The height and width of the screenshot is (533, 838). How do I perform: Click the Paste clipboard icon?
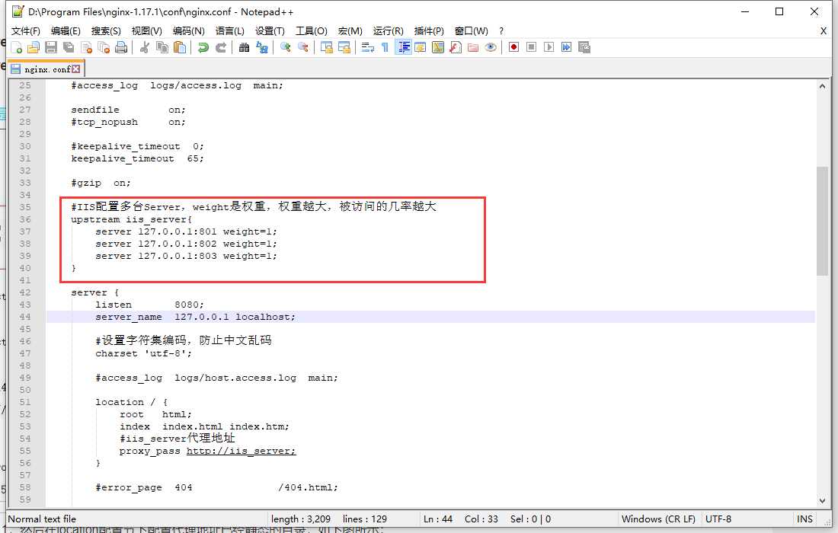pos(180,47)
